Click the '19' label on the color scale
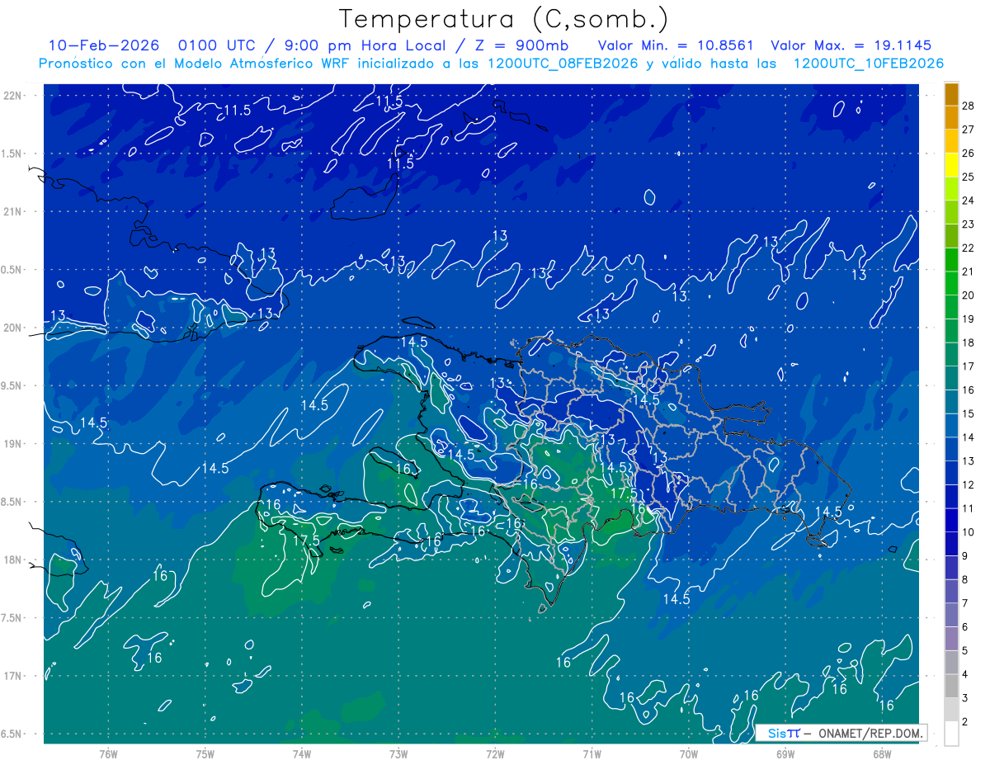 pyautogui.click(x=968, y=319)
